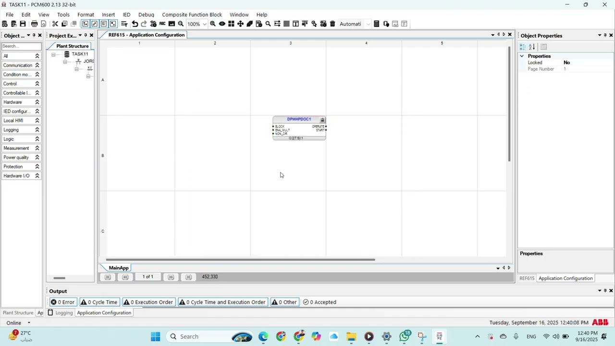Screen dimensions: 615x346
Task: Click the eye view icon in toolbar
Action: coord(222,24)
